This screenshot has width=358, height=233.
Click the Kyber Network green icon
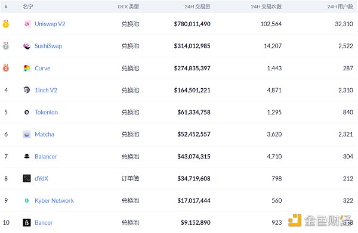pos(27,201)
